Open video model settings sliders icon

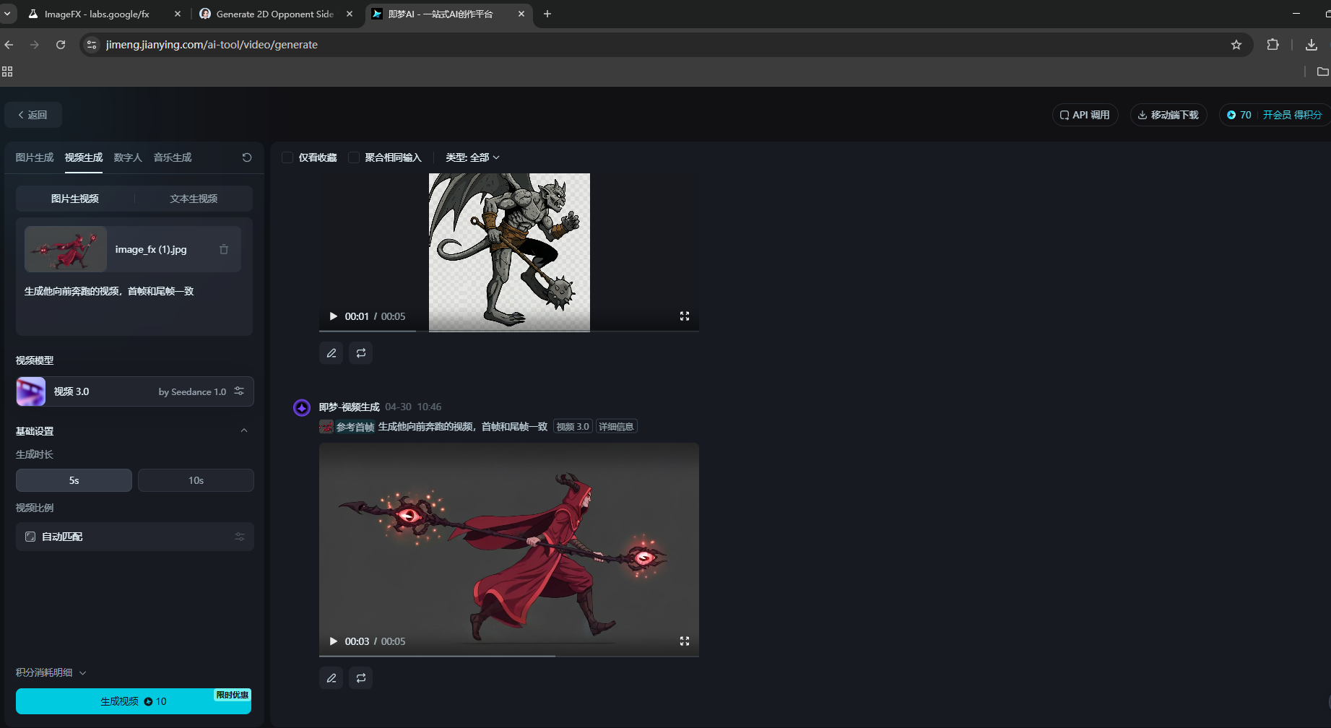coord(239,391)
